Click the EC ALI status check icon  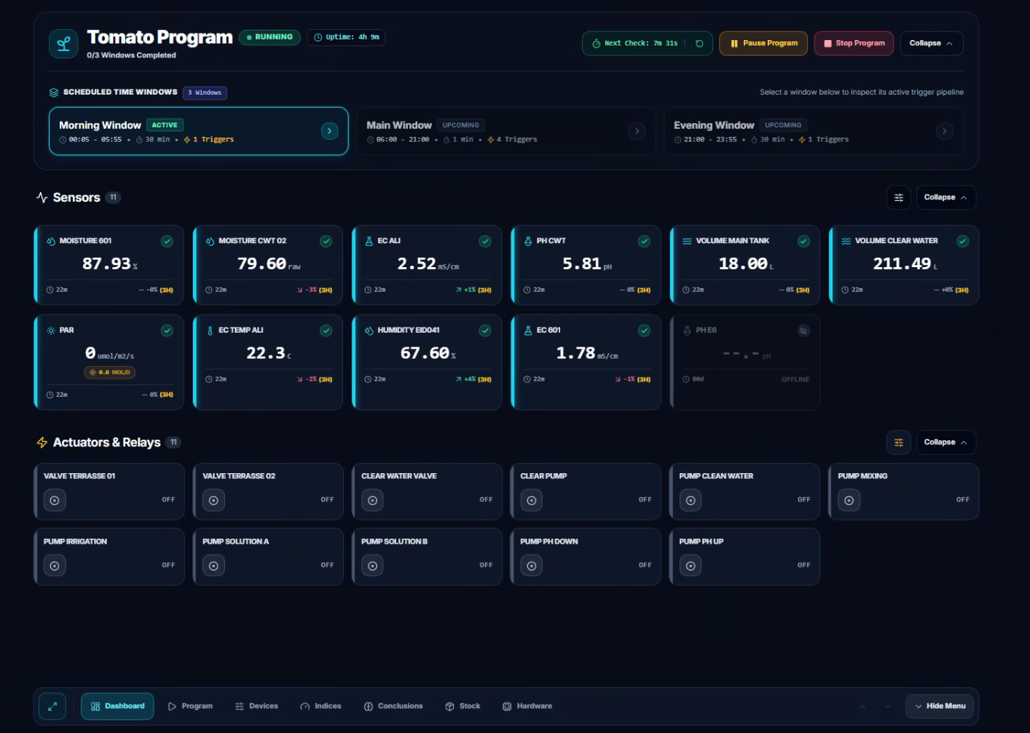pyautogui.click(x=485, y=241)
